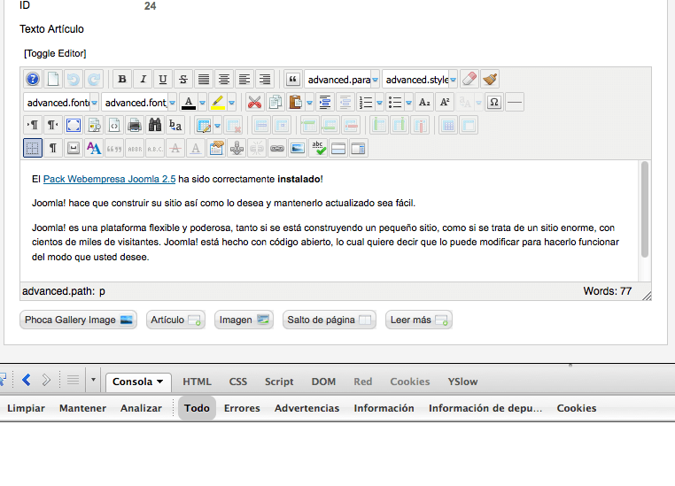Insert an image with the picture icon
This screenshot has height=486, width=675.
pyautogui.click(x=298, y=149)
